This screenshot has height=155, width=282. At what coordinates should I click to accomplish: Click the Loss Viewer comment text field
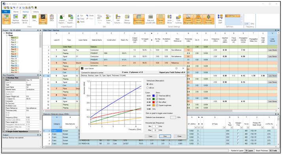point(133,76)
